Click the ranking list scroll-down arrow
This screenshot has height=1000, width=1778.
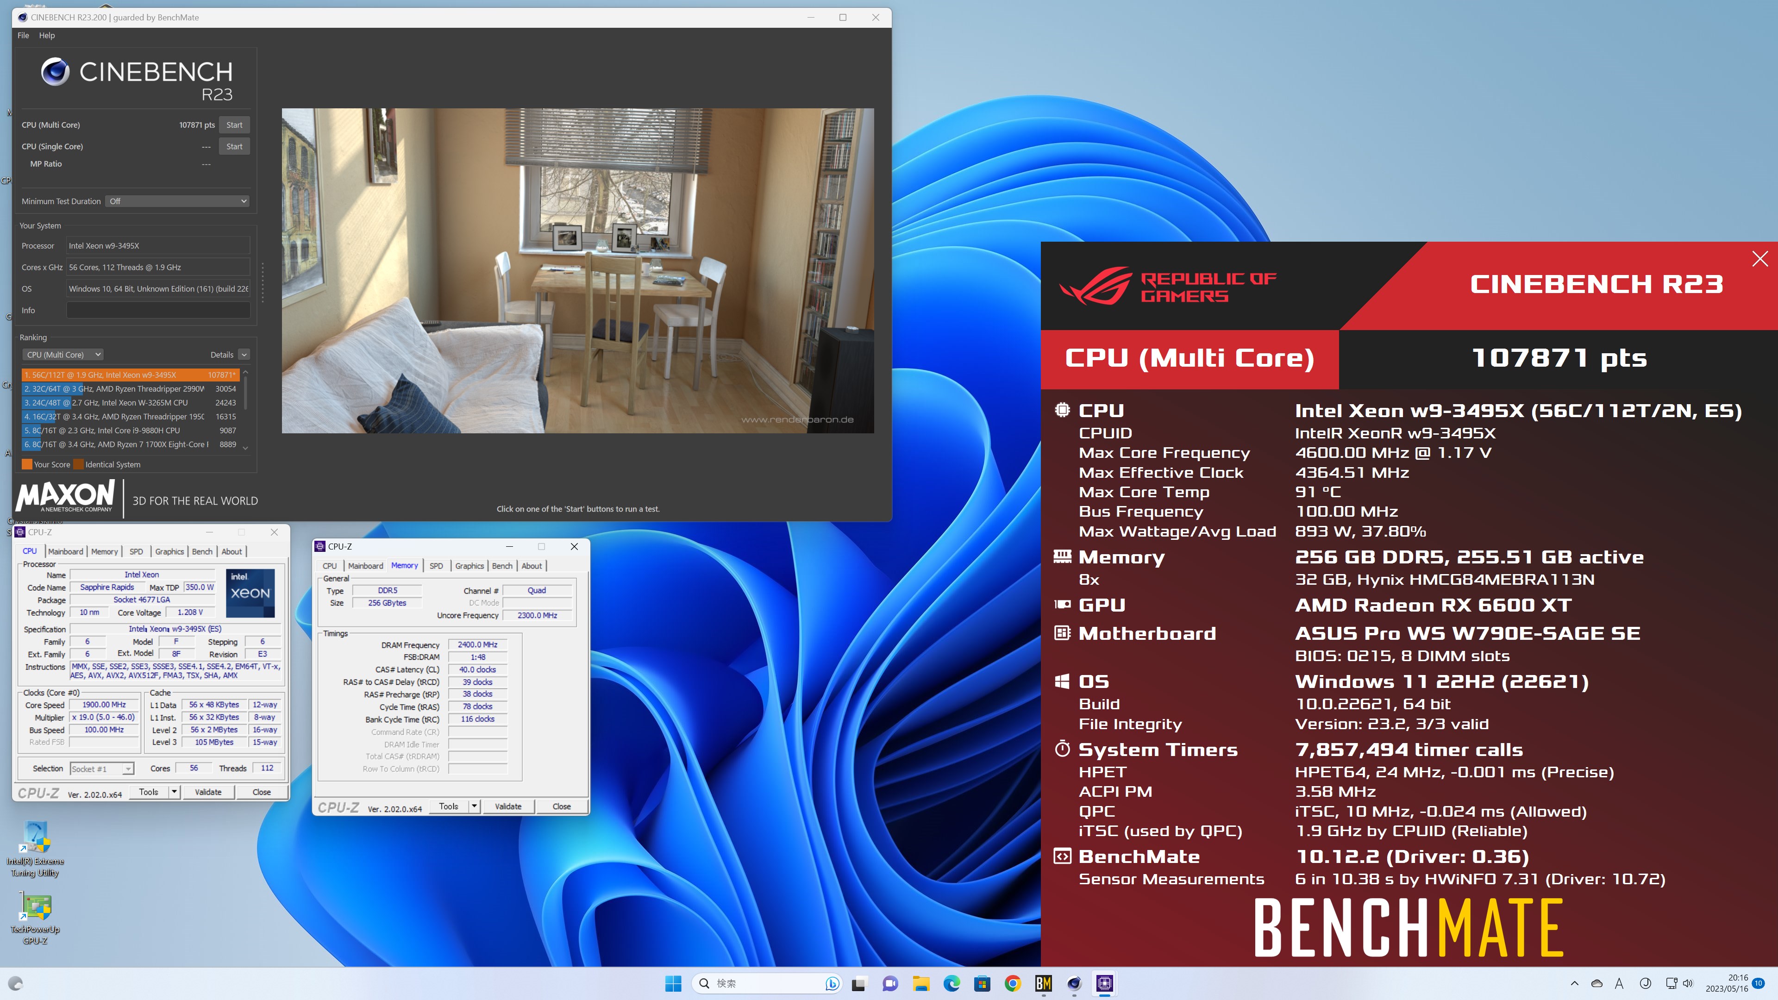tap(245, 448)
